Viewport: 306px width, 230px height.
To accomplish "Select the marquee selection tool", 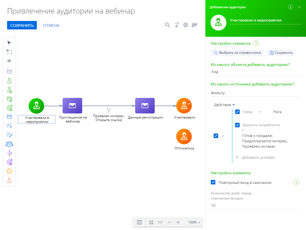I will [x=9, y=52].
